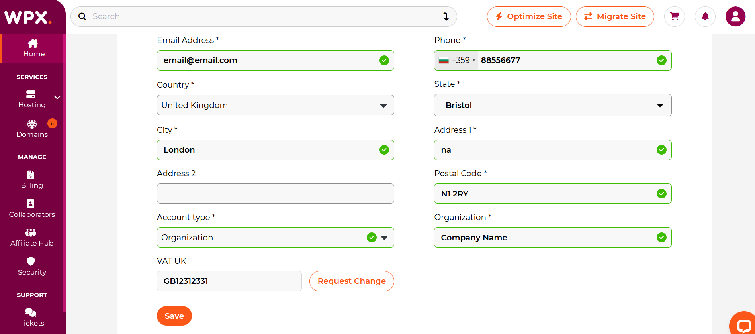
Task: Open the live chat bubble
Action: [743, 325]
